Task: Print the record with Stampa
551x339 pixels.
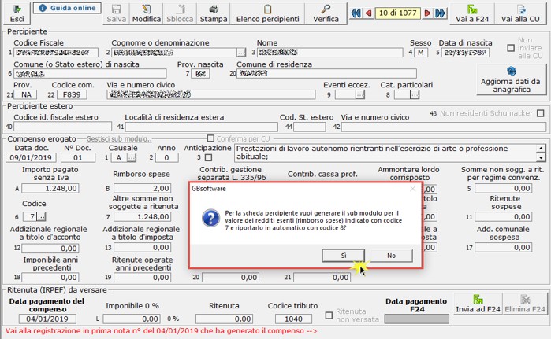Action: (x=212, y=13)
